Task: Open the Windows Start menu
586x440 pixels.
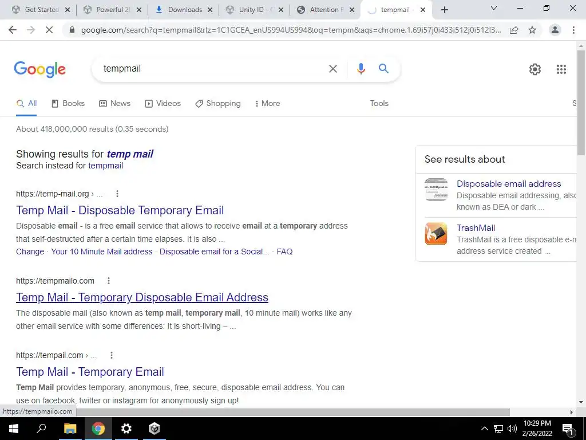Action: 14,429
